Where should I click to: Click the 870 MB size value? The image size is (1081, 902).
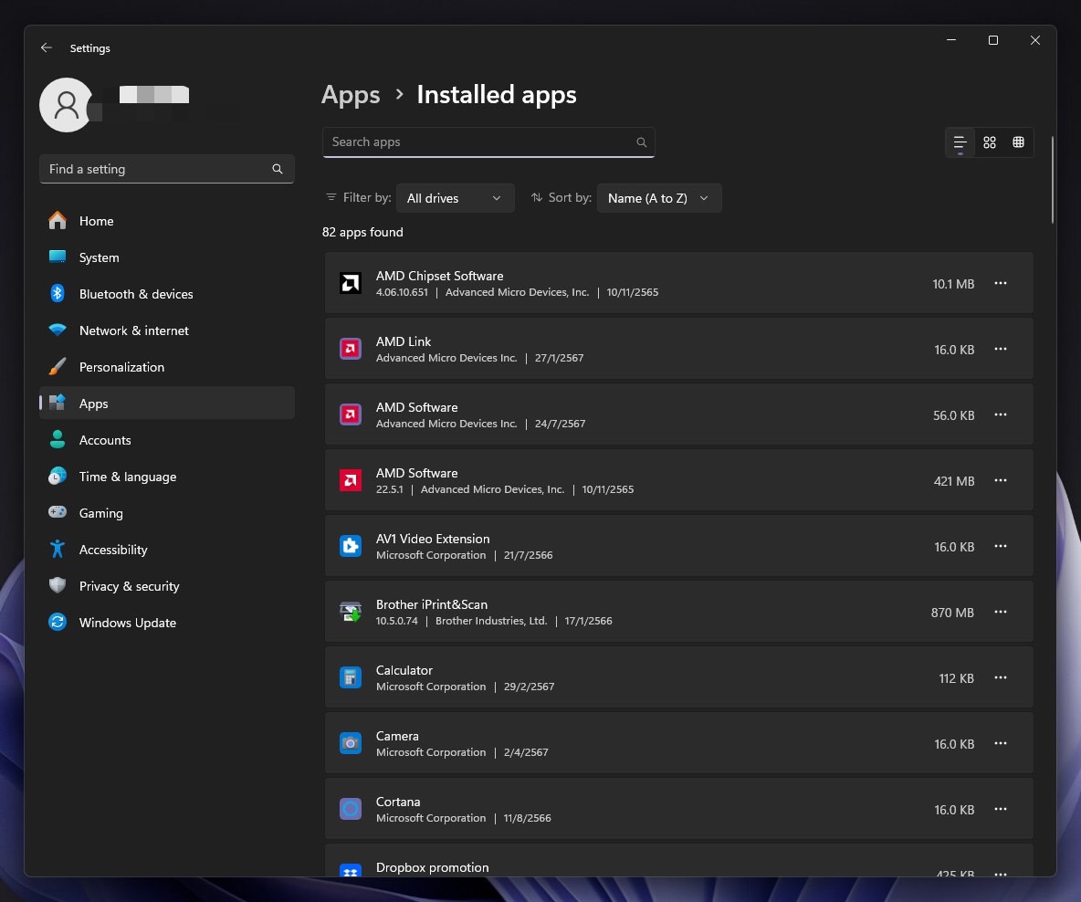click(952, 613)
